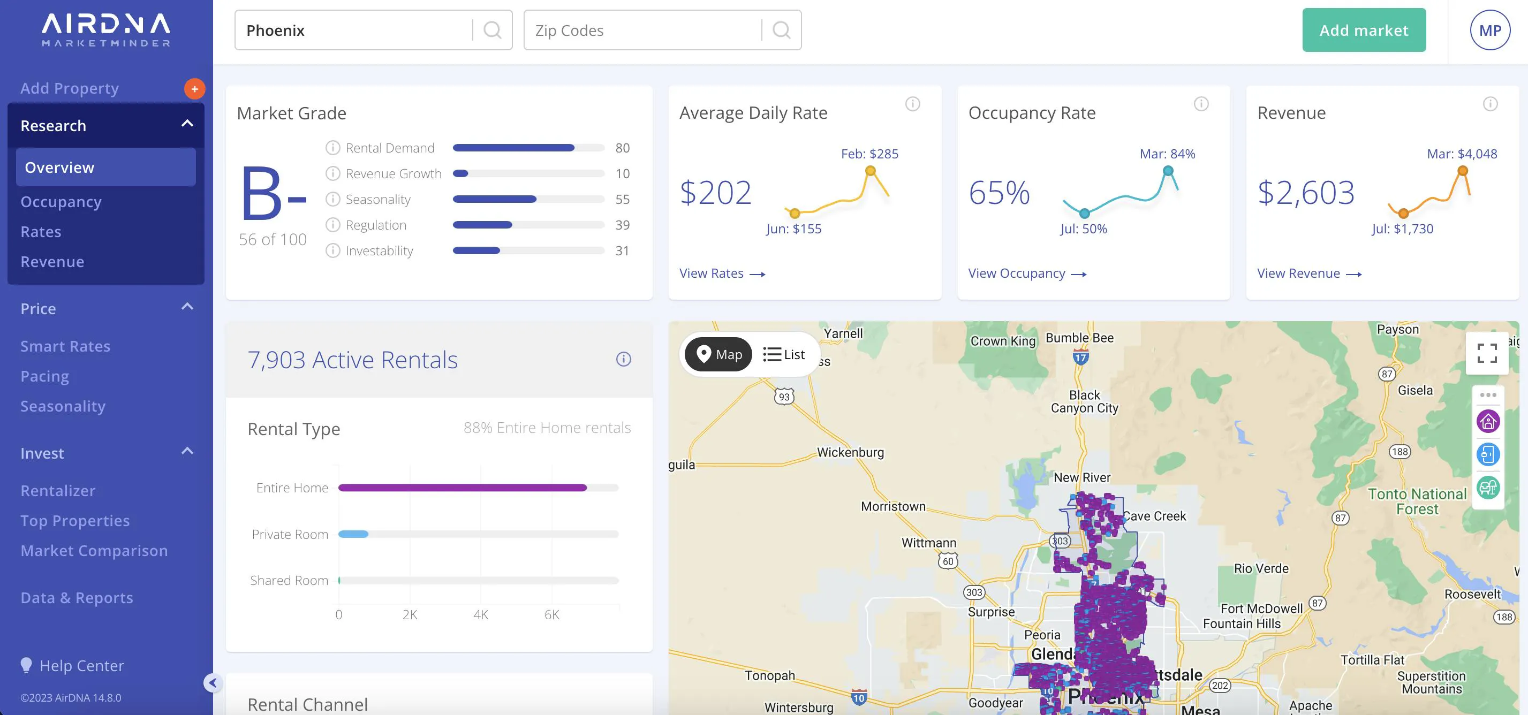The height and width of the screenshot is (715, 1528).
Task: Toggle the blue door map layer icon
Action: click(1488, 455)
